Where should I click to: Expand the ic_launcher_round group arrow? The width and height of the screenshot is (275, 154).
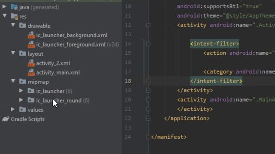pos(21,100)
